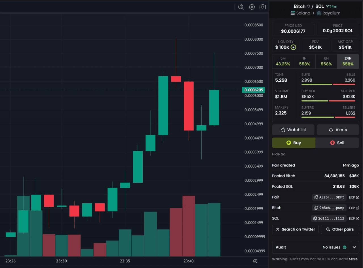
Task: Click the LIQUIDITY $100K box
Action: [286, 45]
